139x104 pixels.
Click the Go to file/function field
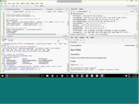pyautogui.click(x=26, y=6)
